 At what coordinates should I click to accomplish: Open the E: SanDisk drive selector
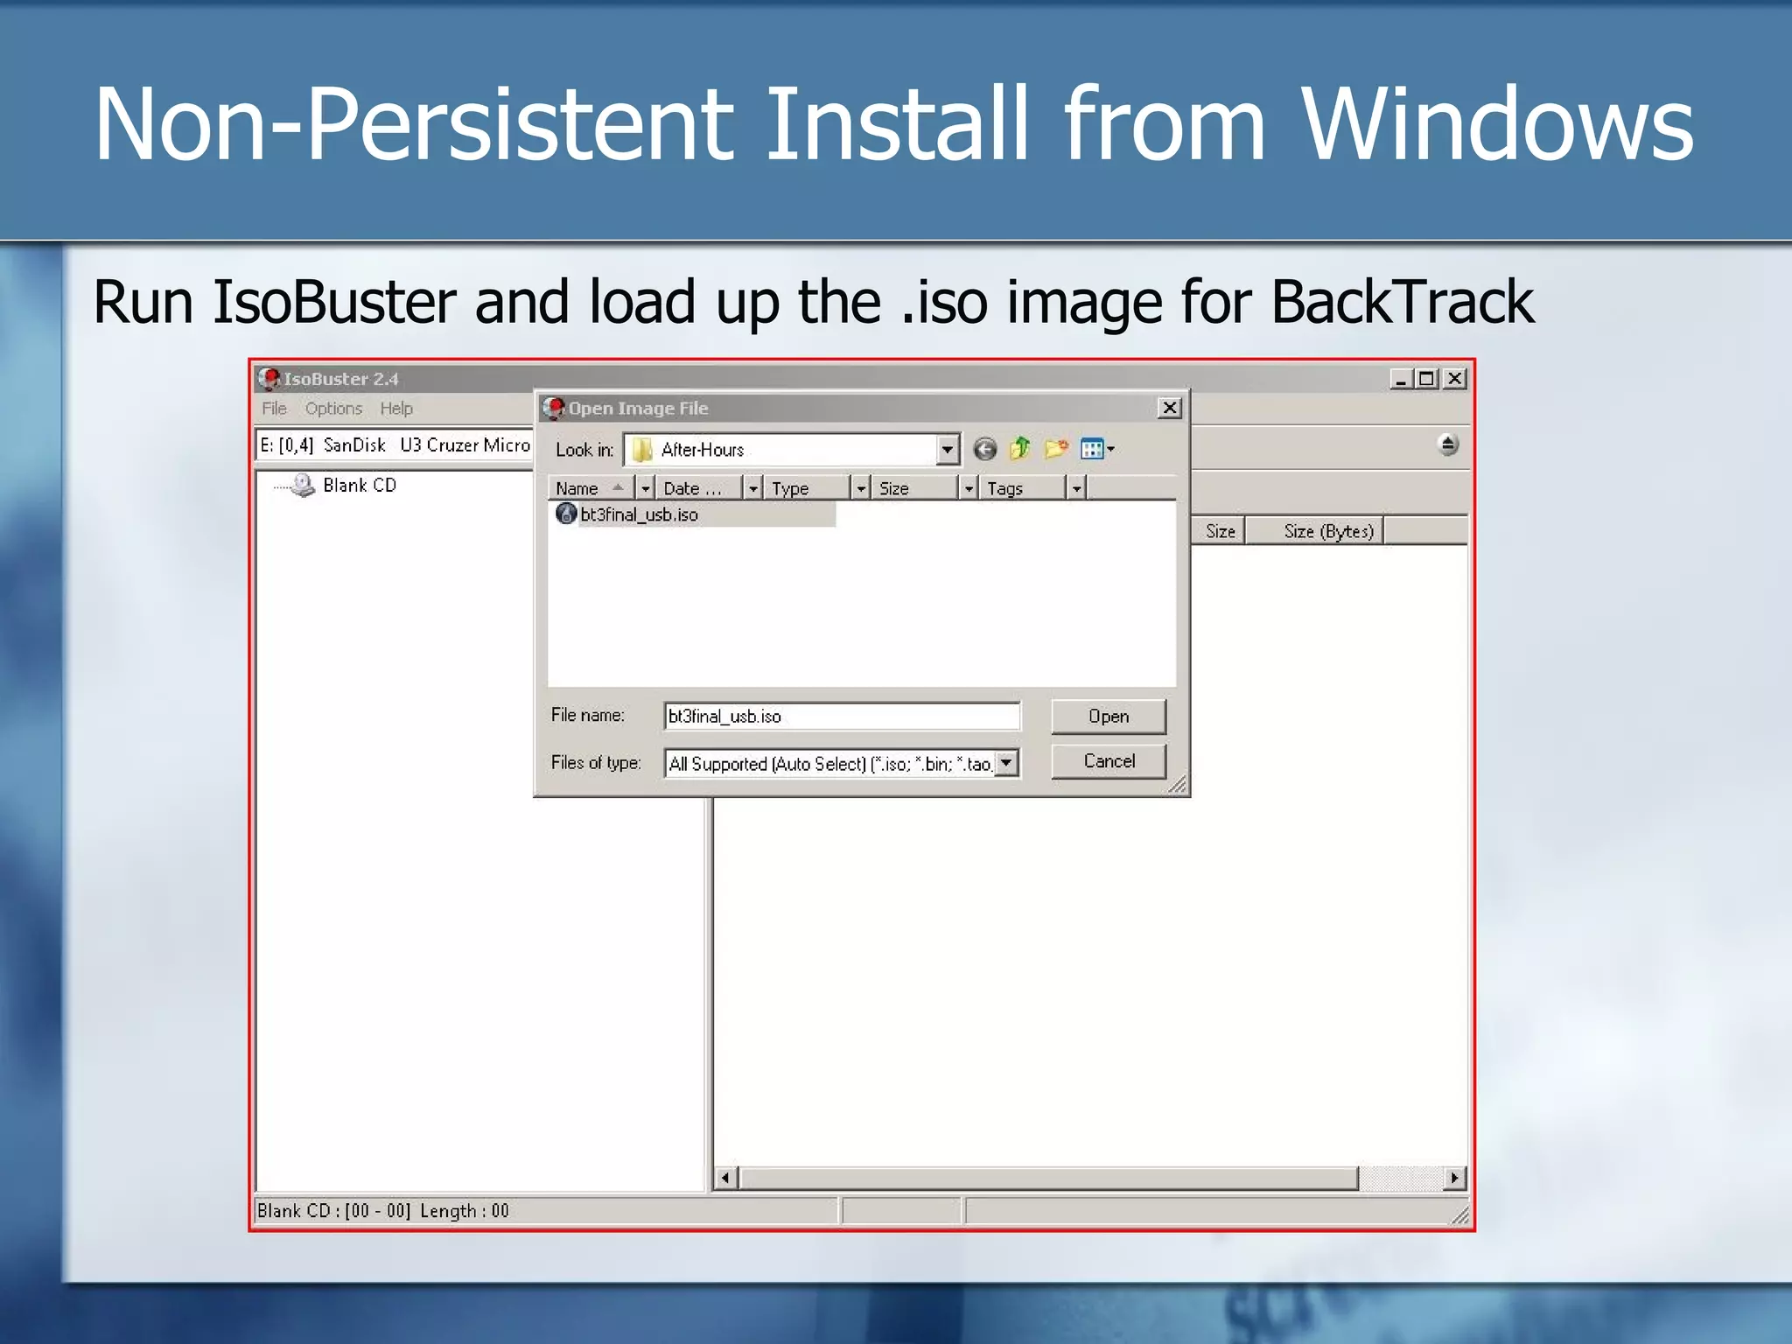[395, 445]
